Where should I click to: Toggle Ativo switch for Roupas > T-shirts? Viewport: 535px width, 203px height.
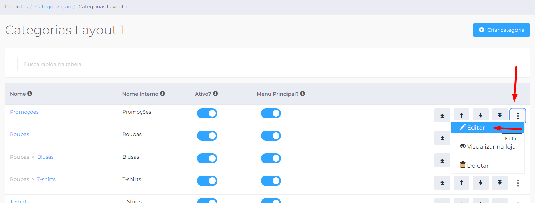pos(207,181)
